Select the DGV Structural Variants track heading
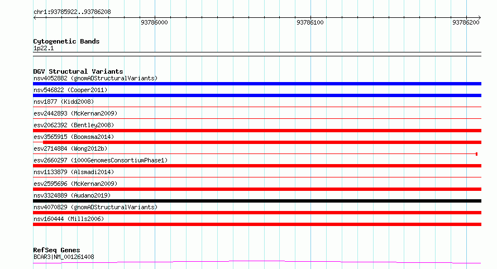Screen dimensions: 497x269 [x=78, y=71]
